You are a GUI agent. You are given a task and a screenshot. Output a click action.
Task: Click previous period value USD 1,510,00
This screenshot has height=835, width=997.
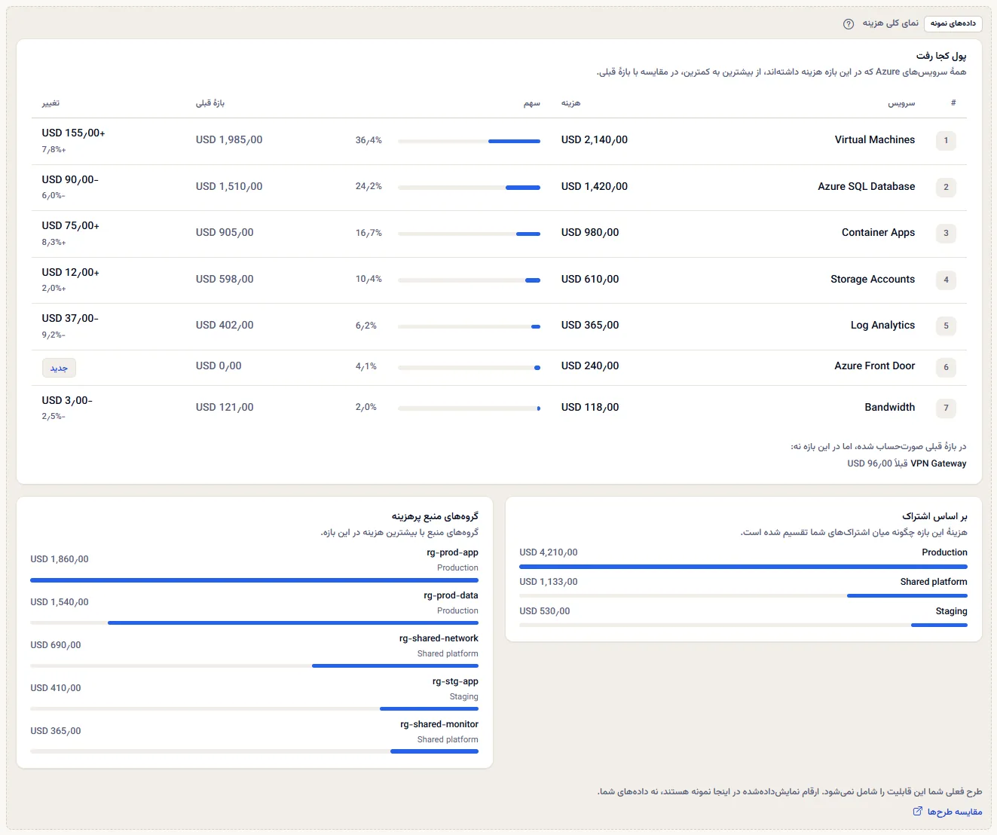[229, 187]
